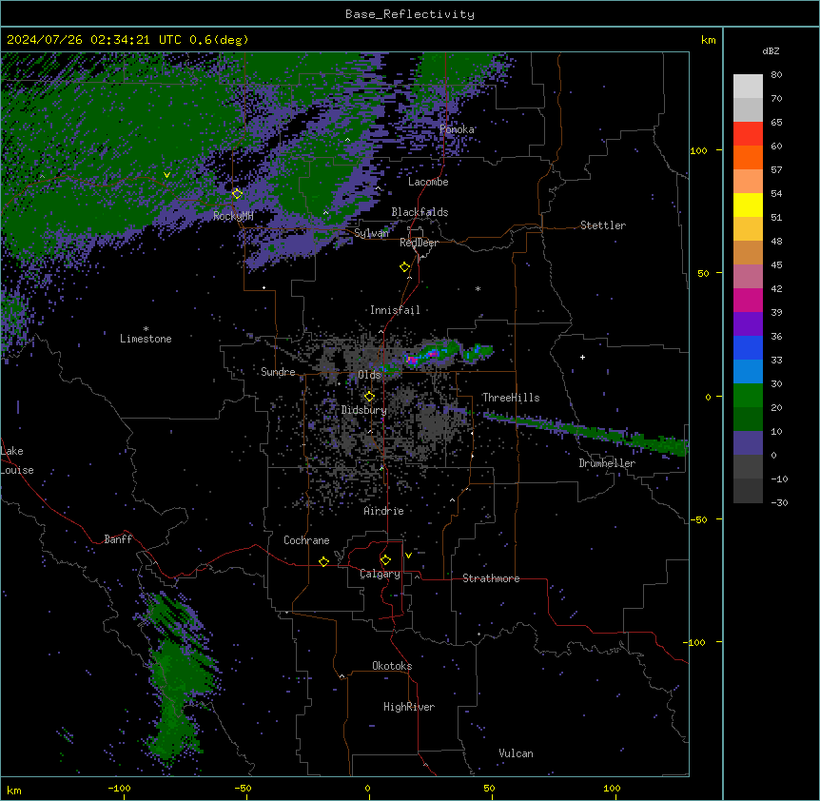Click the dBZ legend heading
Screen dimensions: 820x801
[x=771, y=50]
